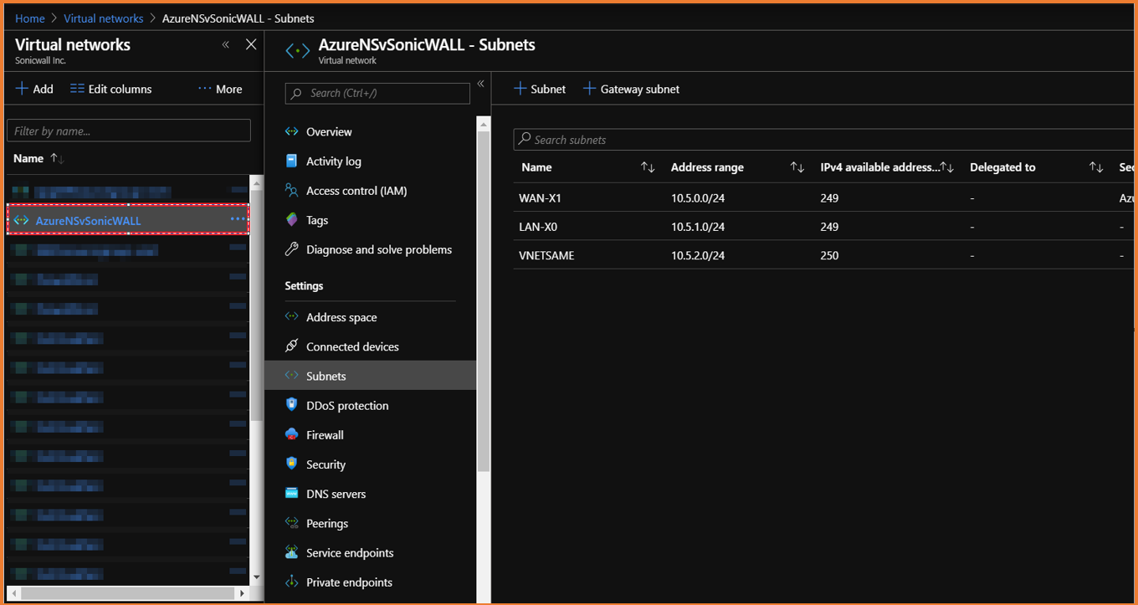The width and height of the screenshot is (1138, 605).
Task: Open DNS servers settings
Action: 336,494
